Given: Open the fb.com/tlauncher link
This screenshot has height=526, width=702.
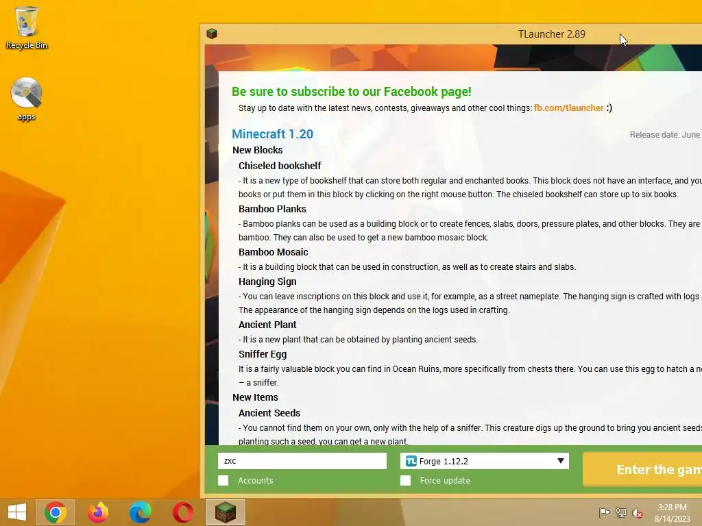Looking at the screenshot, I should click(x=568, y=108).
